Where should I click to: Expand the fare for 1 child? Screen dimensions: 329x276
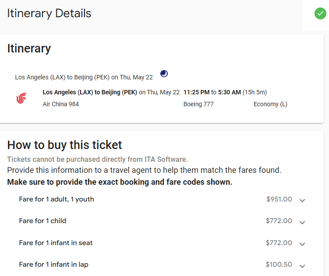click(302, 222)
